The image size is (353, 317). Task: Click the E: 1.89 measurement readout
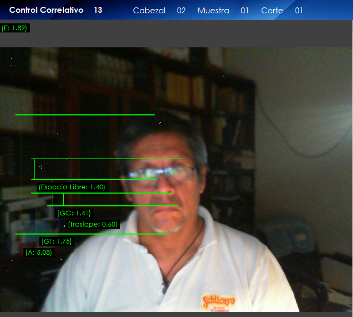(x=14, y=28)
